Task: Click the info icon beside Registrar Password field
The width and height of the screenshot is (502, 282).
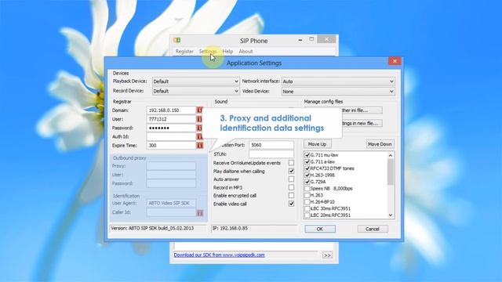Action: coord(199,128)
